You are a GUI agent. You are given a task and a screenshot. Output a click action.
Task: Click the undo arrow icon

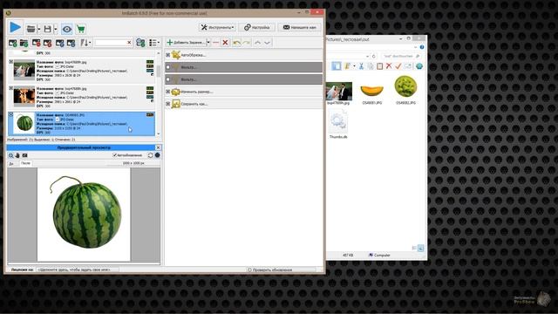[x=236, y=43]
